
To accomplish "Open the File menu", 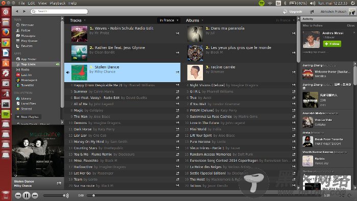I will click(x=21, y=3).
